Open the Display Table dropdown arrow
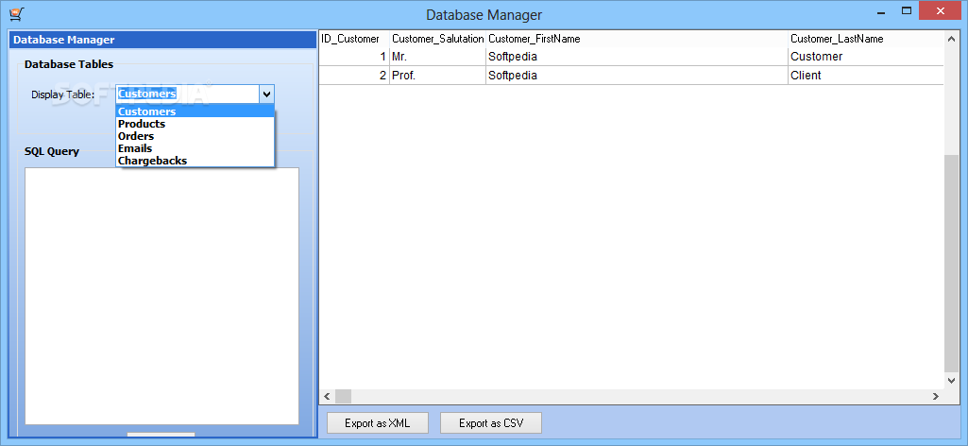The image size is (968, 446). coord(266,94)
